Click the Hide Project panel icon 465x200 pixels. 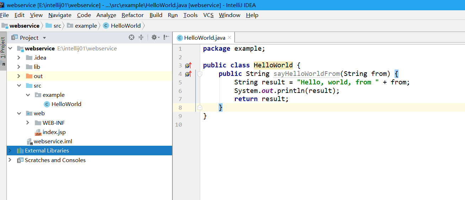tap(166, 37)
